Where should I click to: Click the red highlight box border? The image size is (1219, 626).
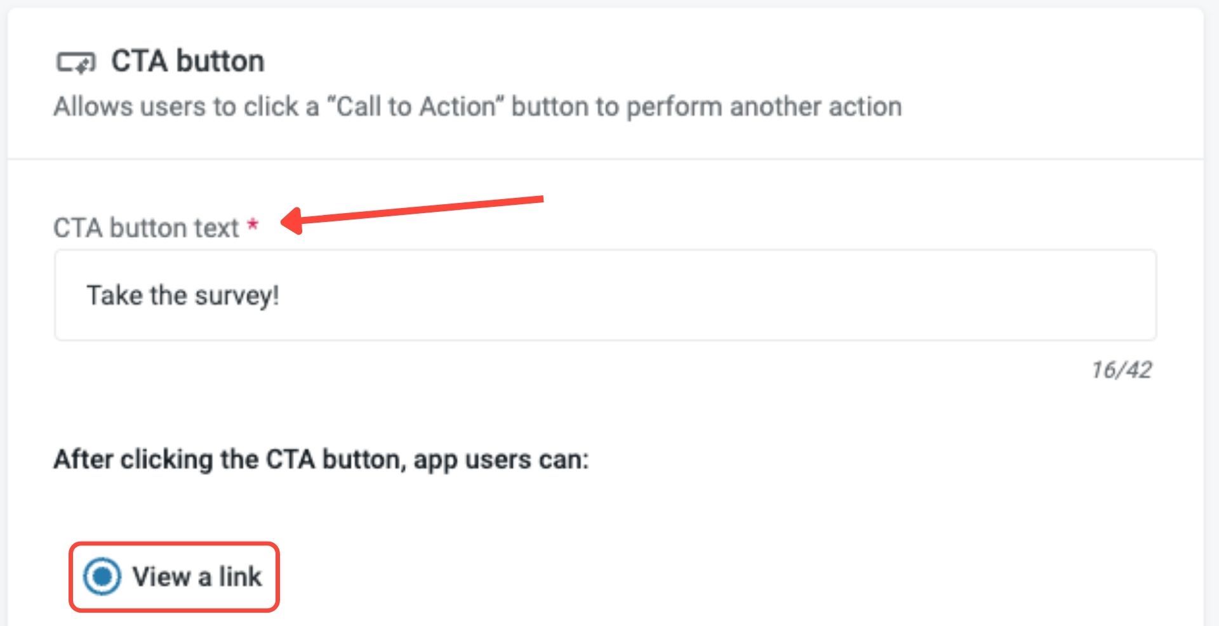click(x=174, y=544)
